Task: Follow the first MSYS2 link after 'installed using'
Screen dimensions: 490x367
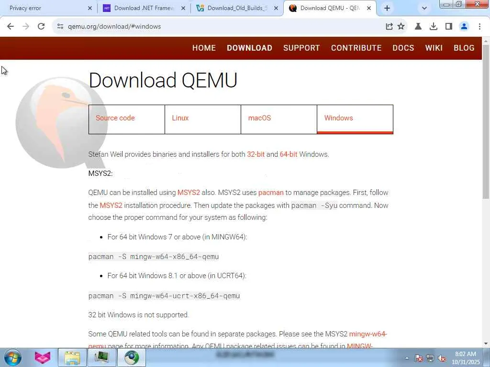Action: point(189,193)
